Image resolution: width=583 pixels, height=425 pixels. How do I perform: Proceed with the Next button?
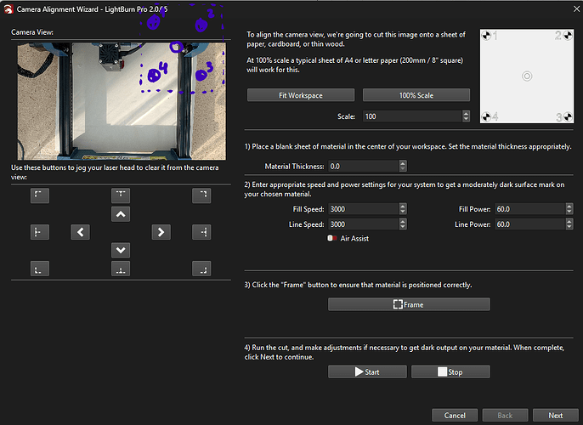(x=555, y=416)
